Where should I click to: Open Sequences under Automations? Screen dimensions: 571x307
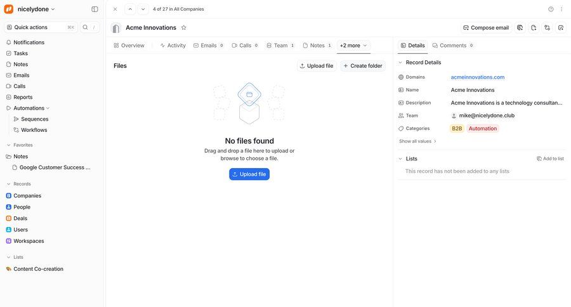pos(35,119)
